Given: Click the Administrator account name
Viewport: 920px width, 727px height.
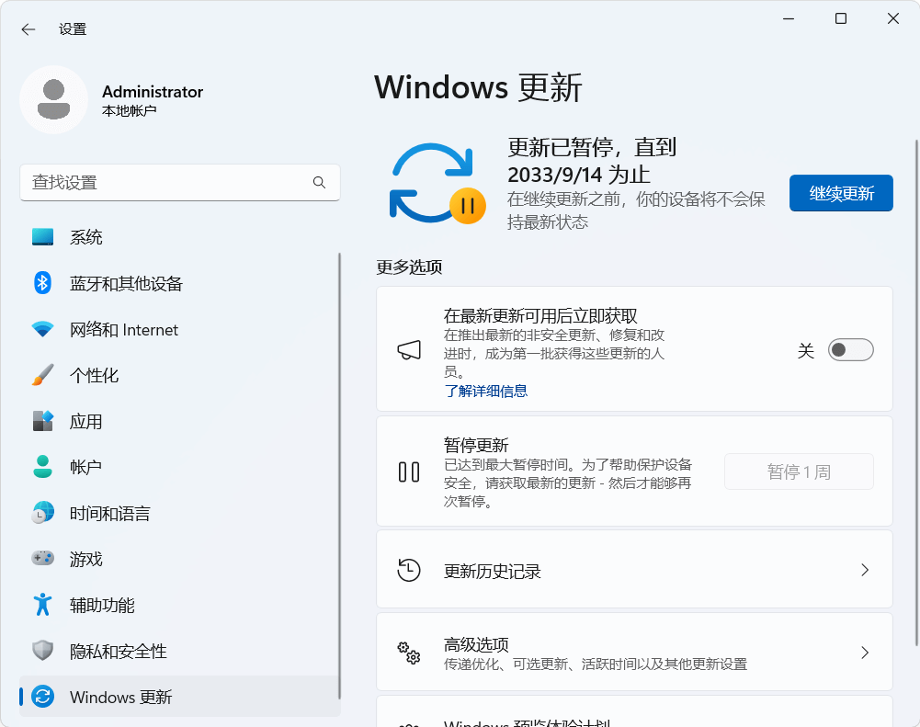Looking at the screenshot, I should tap(153, 92).
